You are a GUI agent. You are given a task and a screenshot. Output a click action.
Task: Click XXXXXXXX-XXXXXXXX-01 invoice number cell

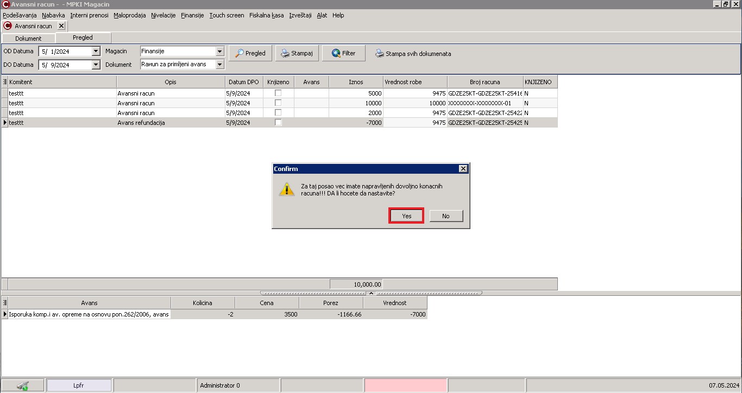485,103
